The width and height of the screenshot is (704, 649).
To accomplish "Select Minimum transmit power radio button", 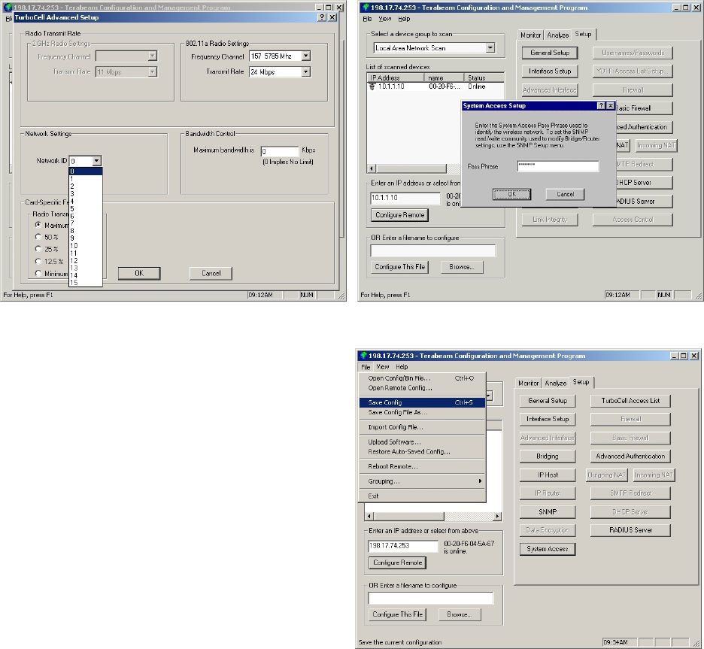I will coord(38,273).
